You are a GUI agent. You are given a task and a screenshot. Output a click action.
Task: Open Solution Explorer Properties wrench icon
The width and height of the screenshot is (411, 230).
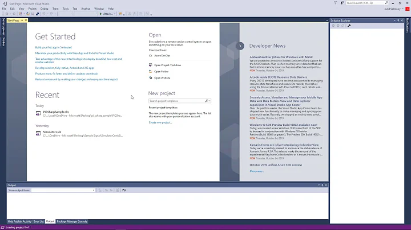coord(349,26)
